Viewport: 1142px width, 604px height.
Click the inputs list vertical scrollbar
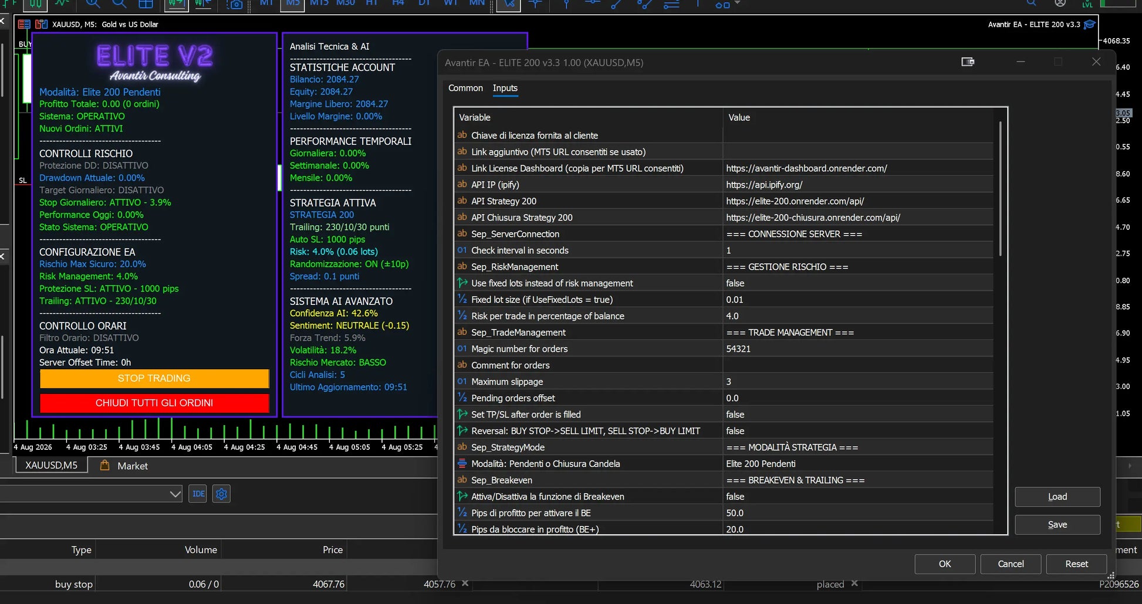1000,189
